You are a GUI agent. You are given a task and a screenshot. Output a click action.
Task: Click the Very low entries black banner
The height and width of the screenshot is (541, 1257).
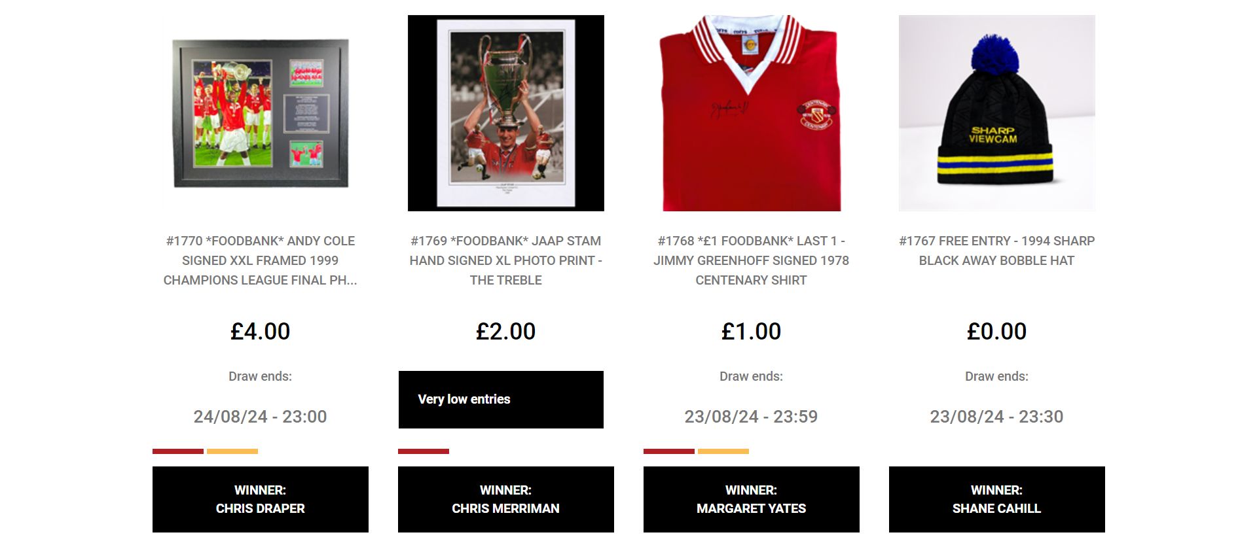[501, 400]
